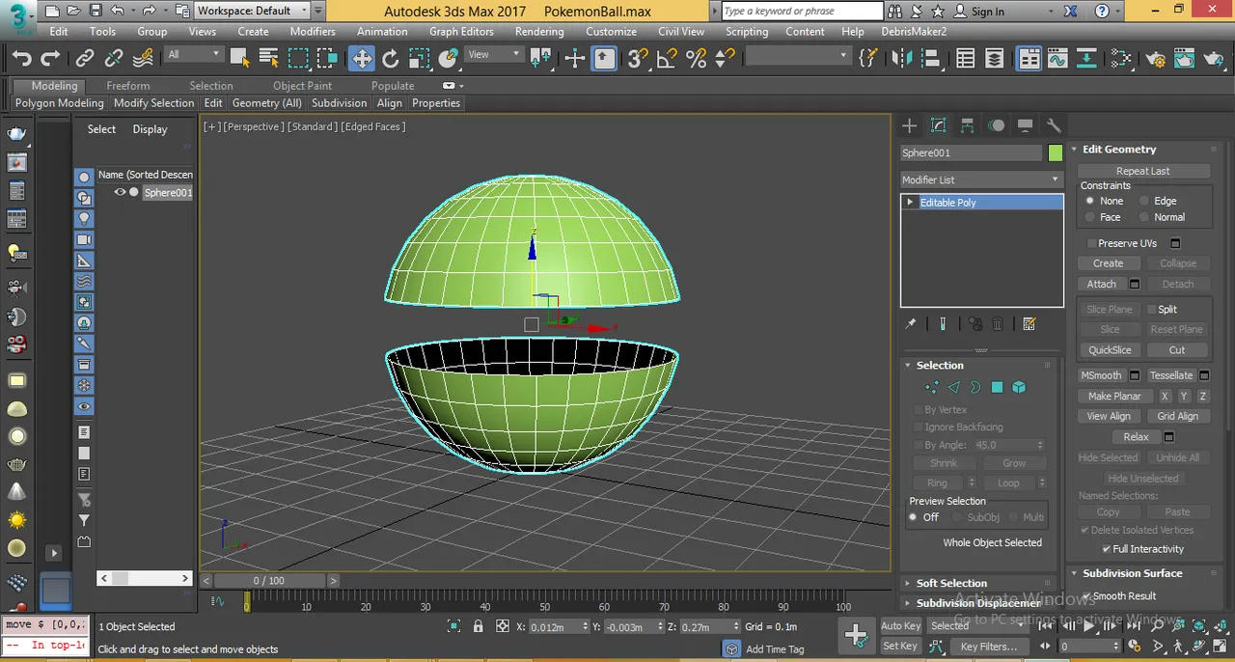Switch to the Motion panel icon
This screenshot has width=1235, height=662.
coord(996,125)
